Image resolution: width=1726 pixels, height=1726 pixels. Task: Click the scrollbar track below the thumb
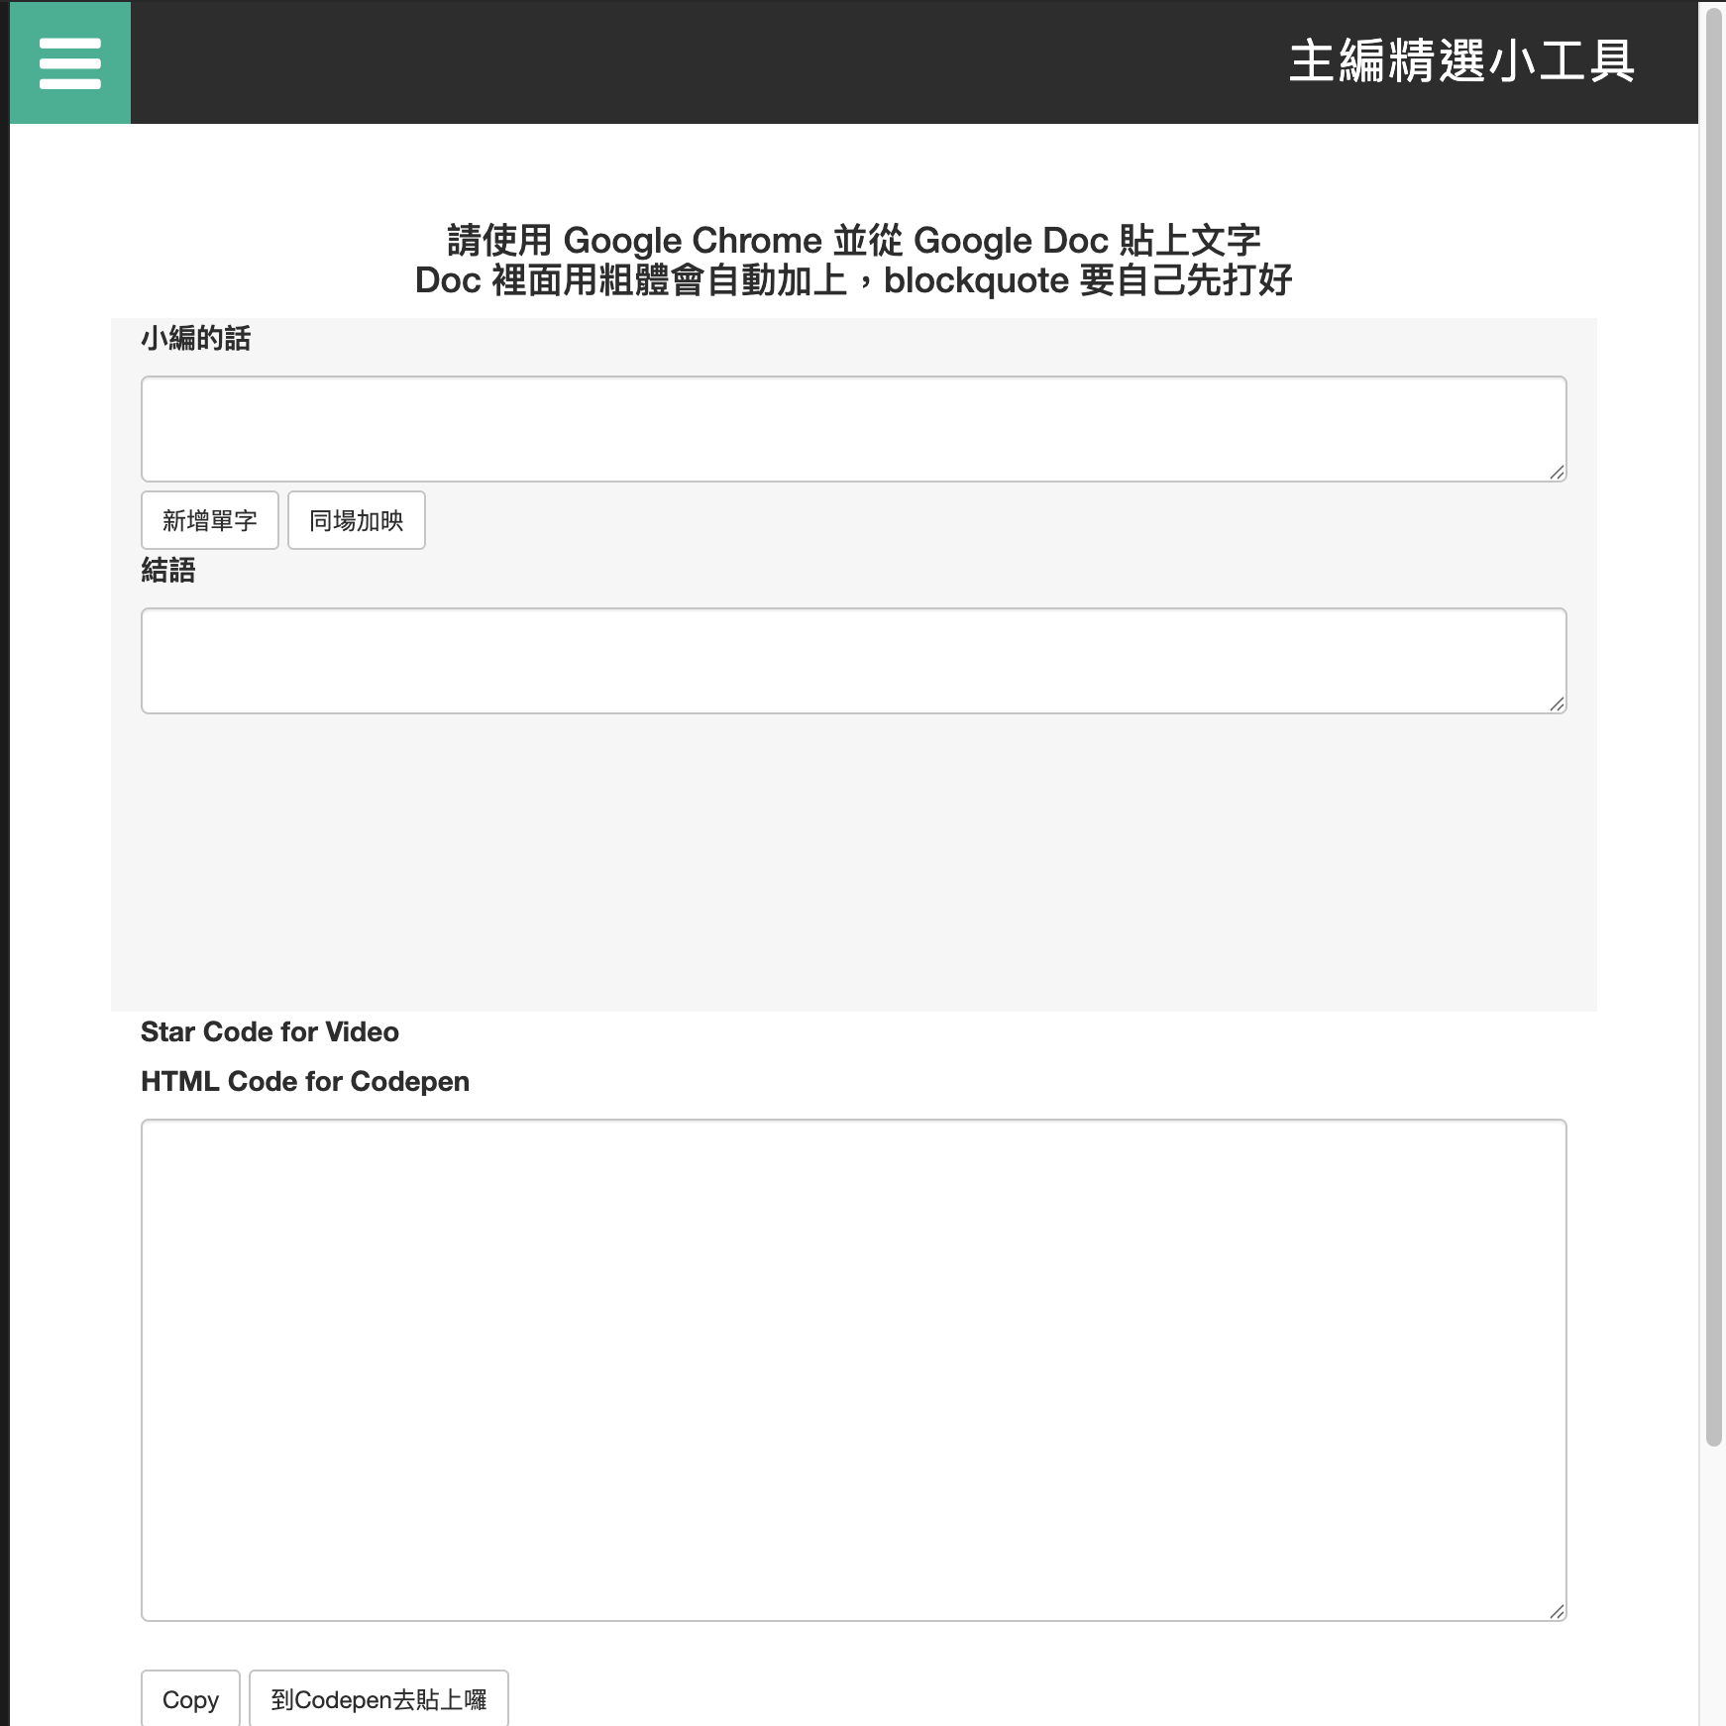(1713, 1585)
